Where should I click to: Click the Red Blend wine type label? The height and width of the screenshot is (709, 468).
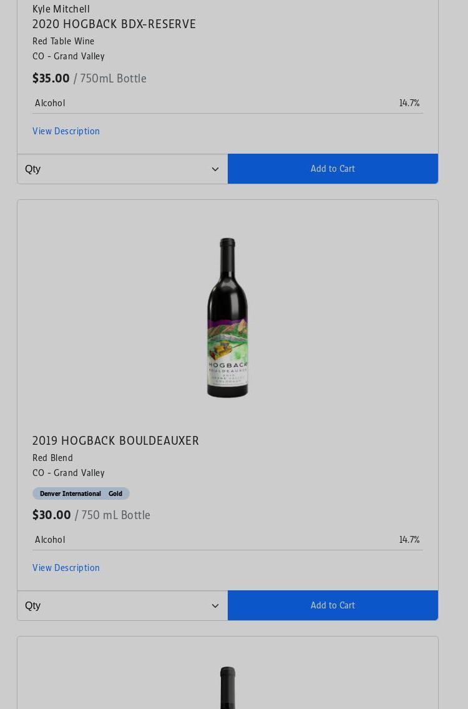[52, 458]
